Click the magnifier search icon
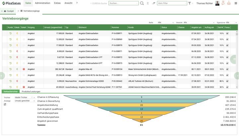Image resolution: width=239 pixels, height=136 pixels. click(142, 3)
